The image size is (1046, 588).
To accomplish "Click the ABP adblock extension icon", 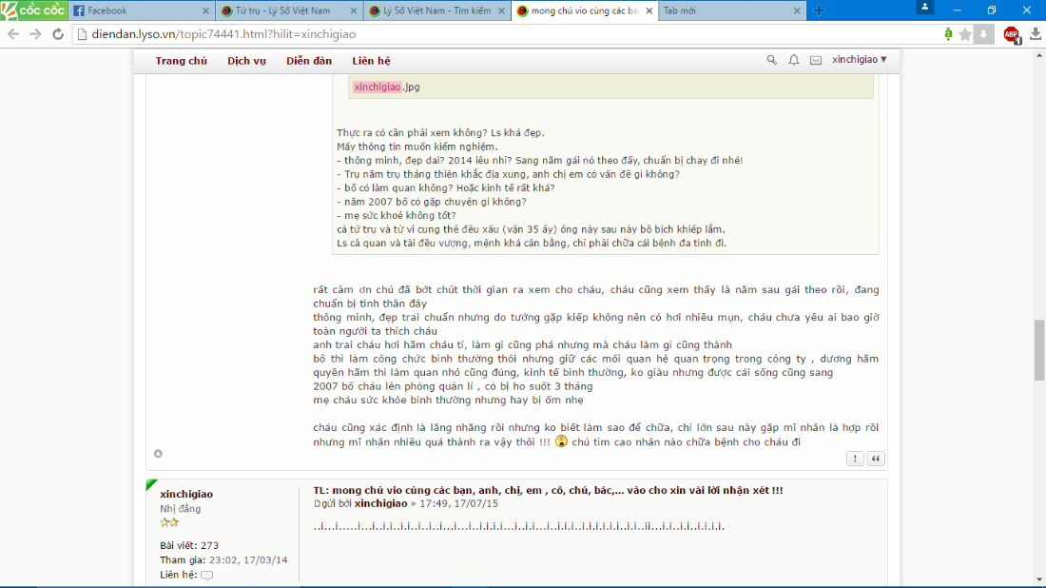I will (x=1011, y=34).
